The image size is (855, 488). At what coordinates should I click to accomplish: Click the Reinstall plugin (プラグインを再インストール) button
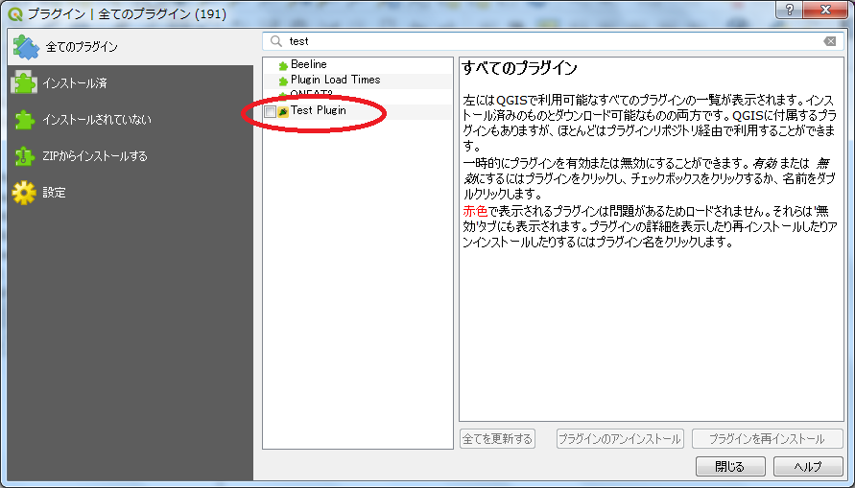[x=768, y=438]
